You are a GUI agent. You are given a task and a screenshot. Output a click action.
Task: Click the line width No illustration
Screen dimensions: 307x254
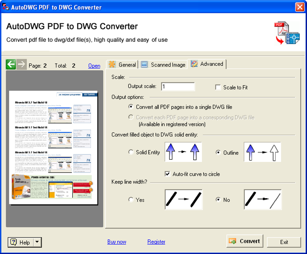[x=263, y=199]
